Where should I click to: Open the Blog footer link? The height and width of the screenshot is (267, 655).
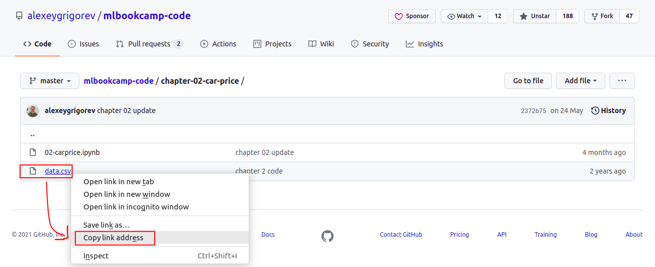pos(591,235)
